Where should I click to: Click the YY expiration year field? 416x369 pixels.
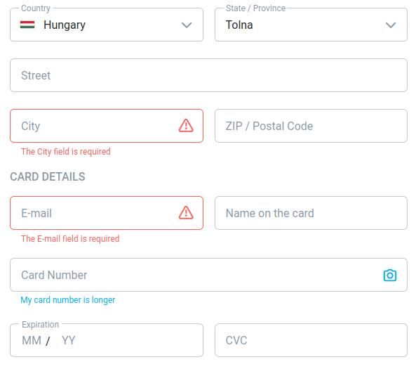(x=69, y=340)
